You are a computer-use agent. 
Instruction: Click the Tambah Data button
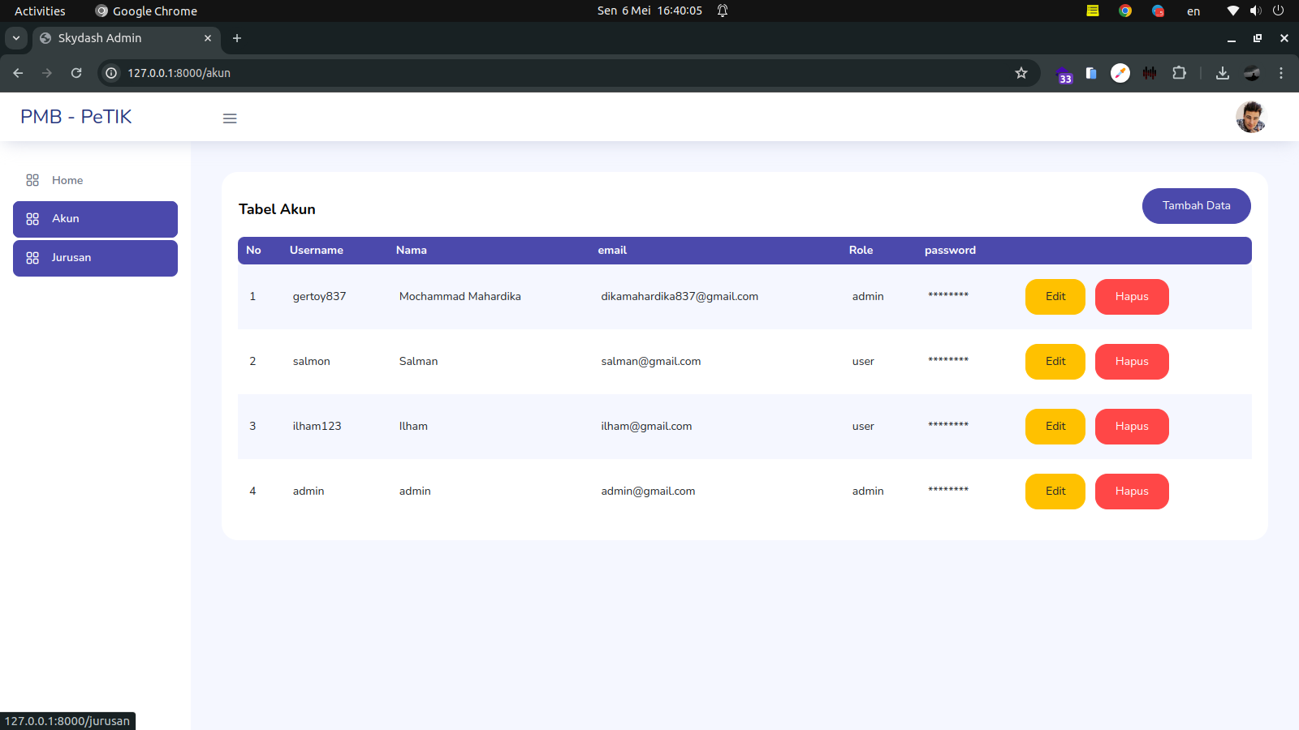(x=1196, y=206)
